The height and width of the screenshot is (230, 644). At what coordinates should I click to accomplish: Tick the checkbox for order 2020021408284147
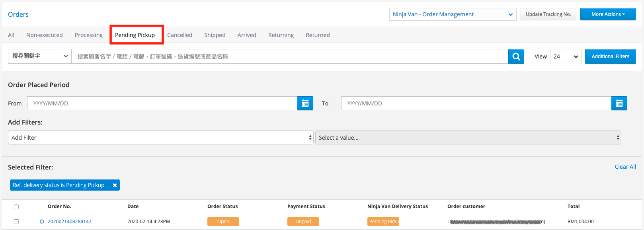[16, 222]
